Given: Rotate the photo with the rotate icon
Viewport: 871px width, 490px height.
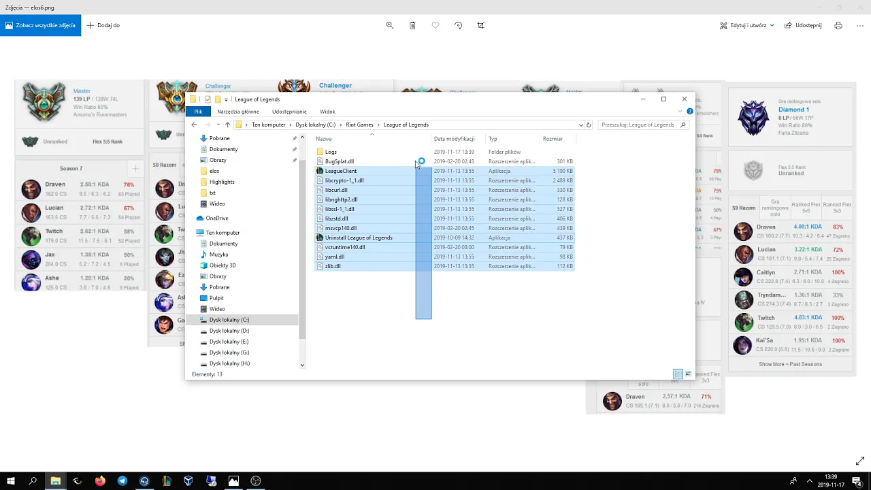Looking at the screenshot, I should click(458, 25).
